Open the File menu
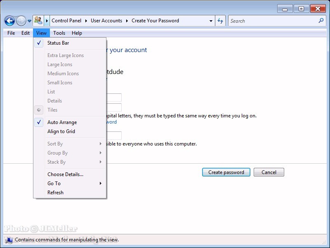This screenshot has width=330, height=248. click(11, 33)
